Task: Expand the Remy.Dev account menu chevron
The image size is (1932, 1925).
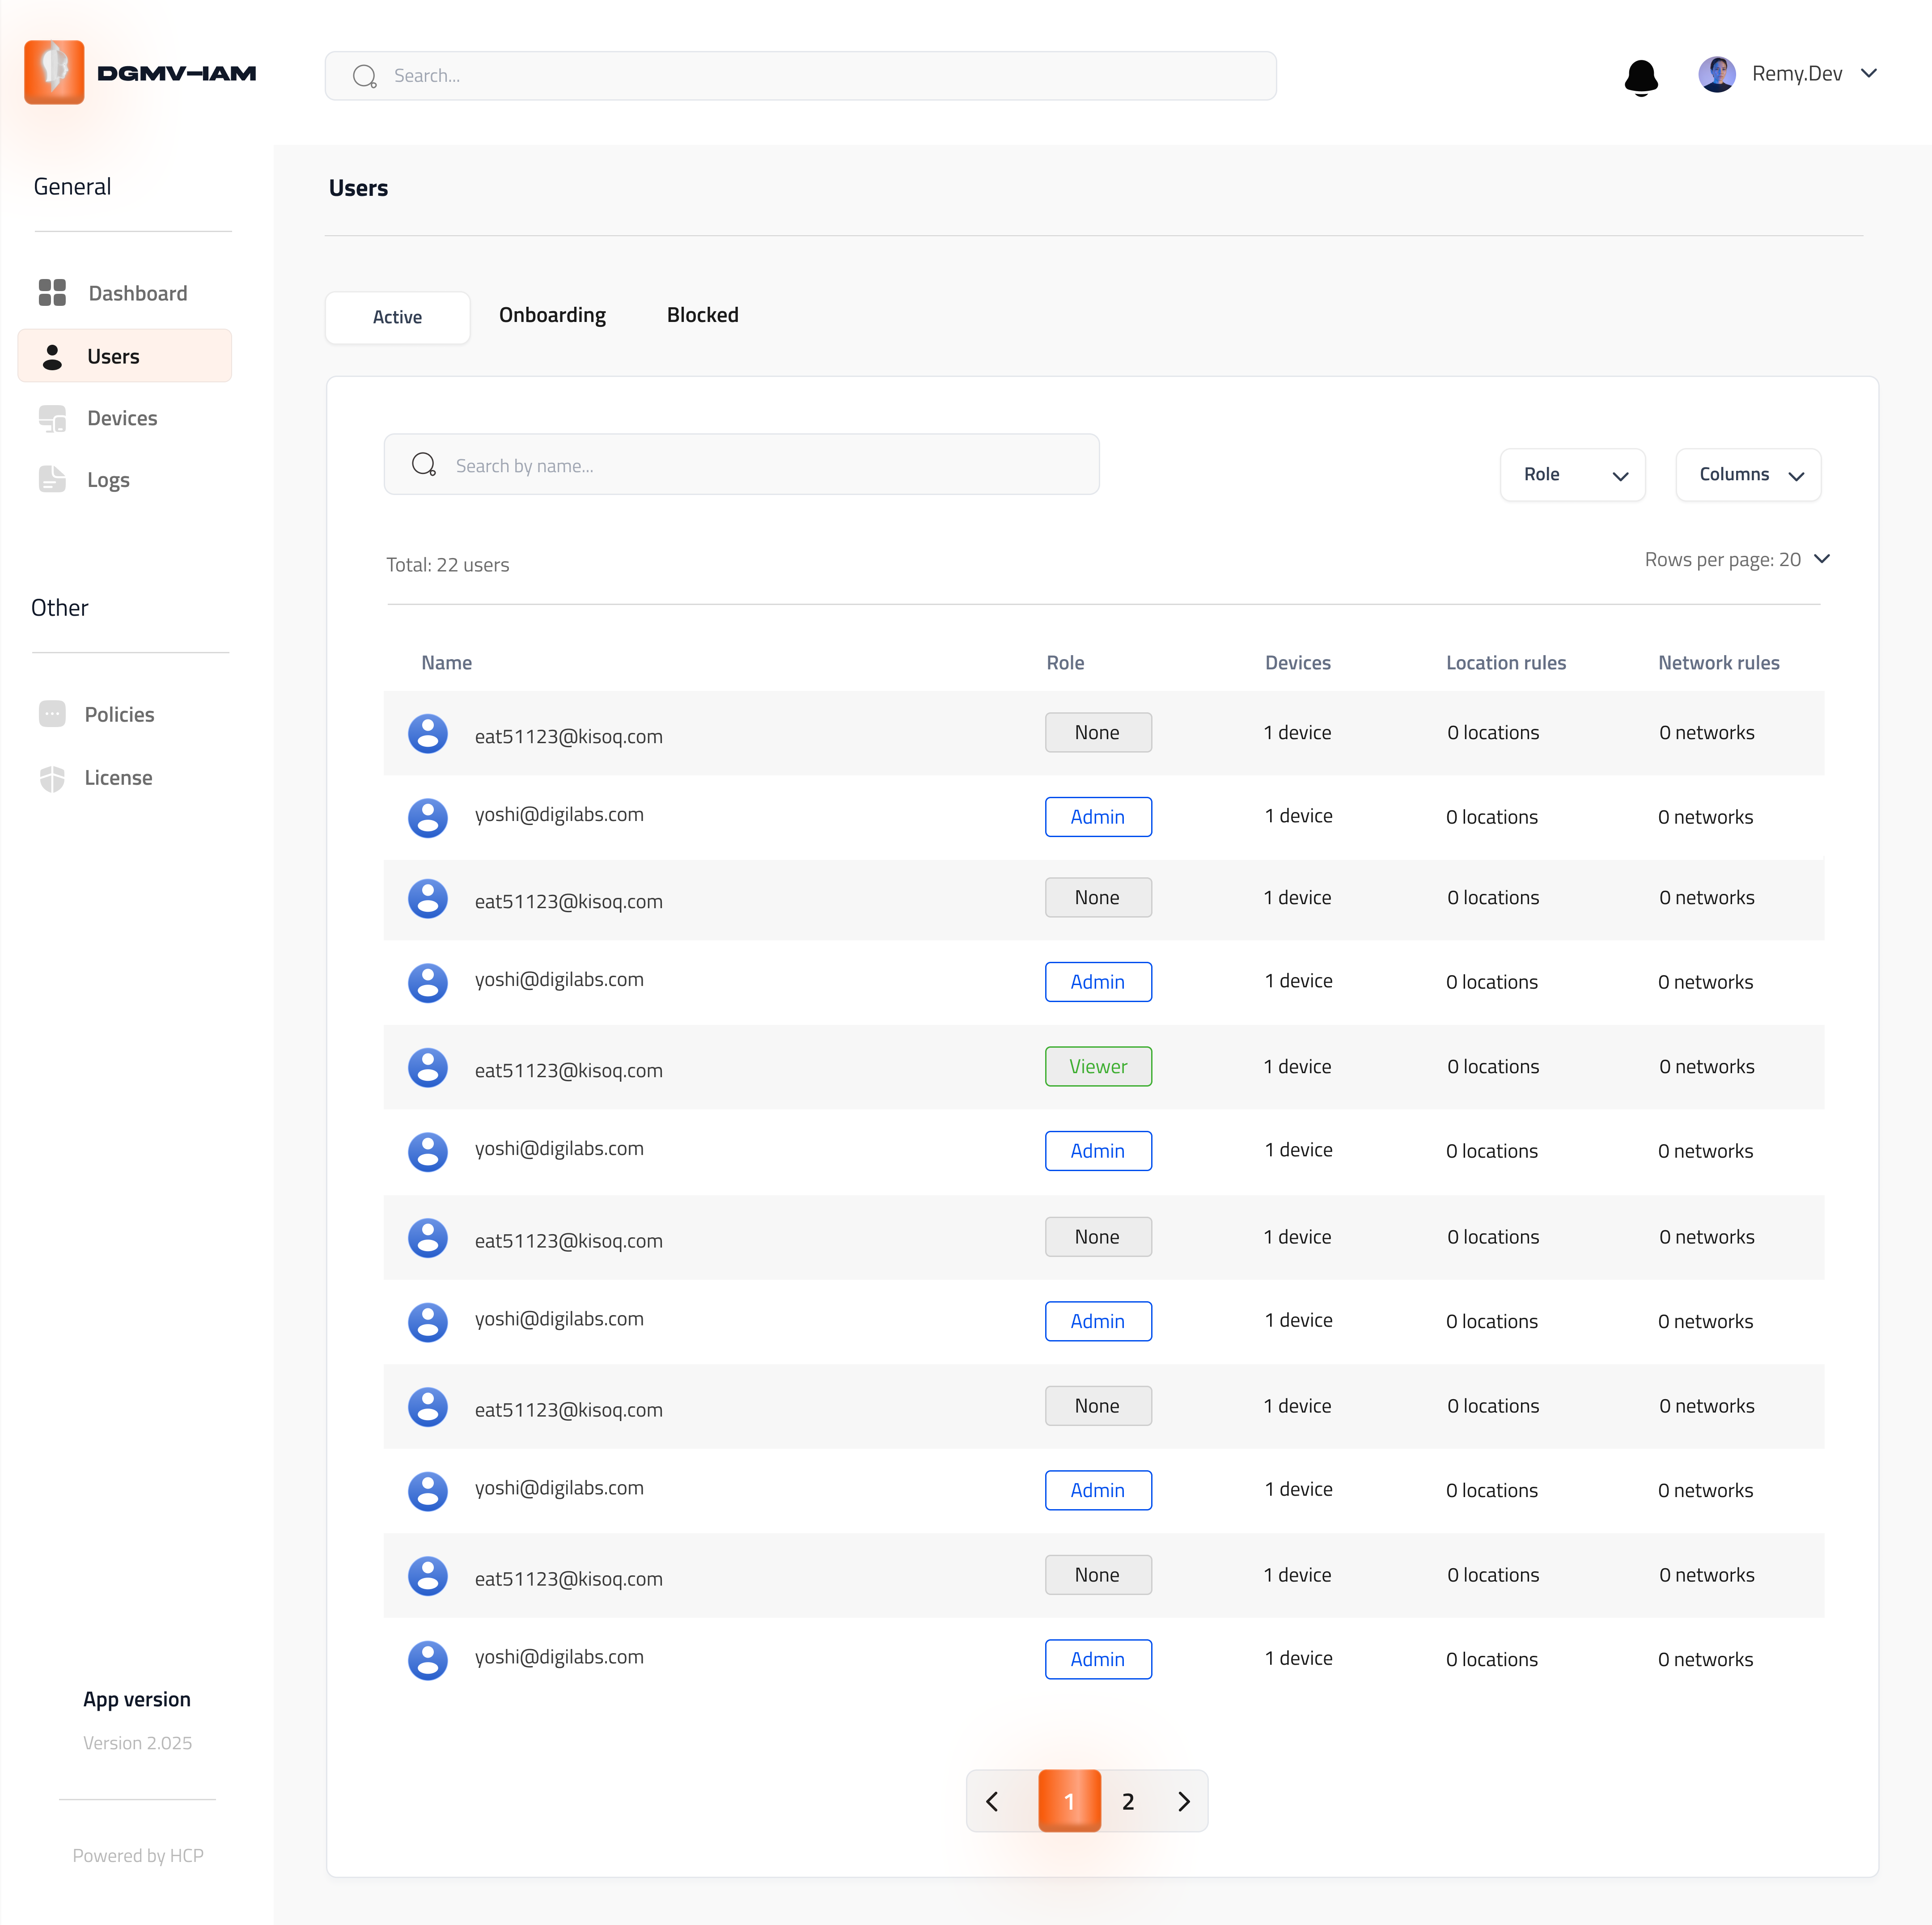Action: coord(1868,73)
